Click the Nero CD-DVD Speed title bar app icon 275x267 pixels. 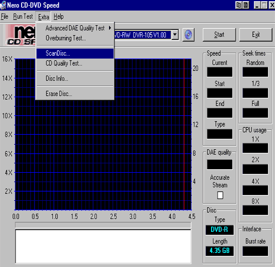(x=3, y=5)
